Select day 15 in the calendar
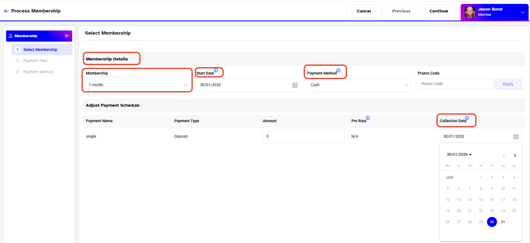 (x=481, y=200)
